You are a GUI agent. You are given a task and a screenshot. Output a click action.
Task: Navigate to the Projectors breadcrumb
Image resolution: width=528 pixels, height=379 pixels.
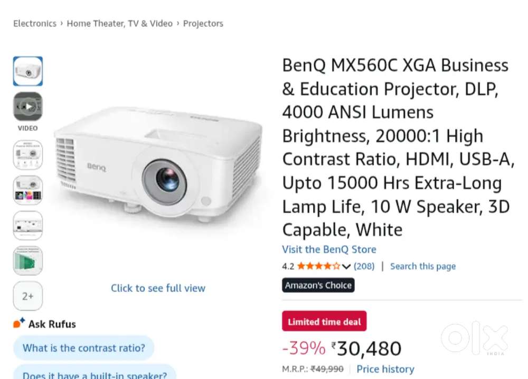click(203, 23)
